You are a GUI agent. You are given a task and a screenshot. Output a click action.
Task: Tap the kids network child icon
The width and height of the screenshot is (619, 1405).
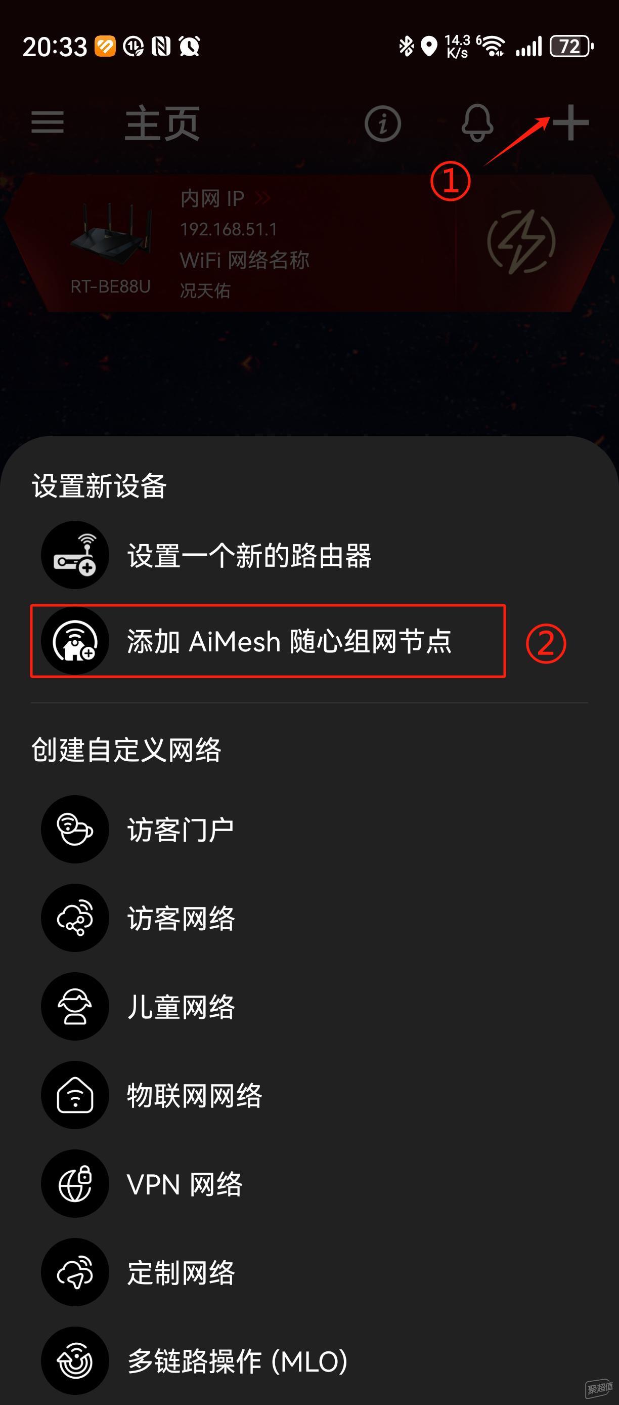click(75, 1006)
